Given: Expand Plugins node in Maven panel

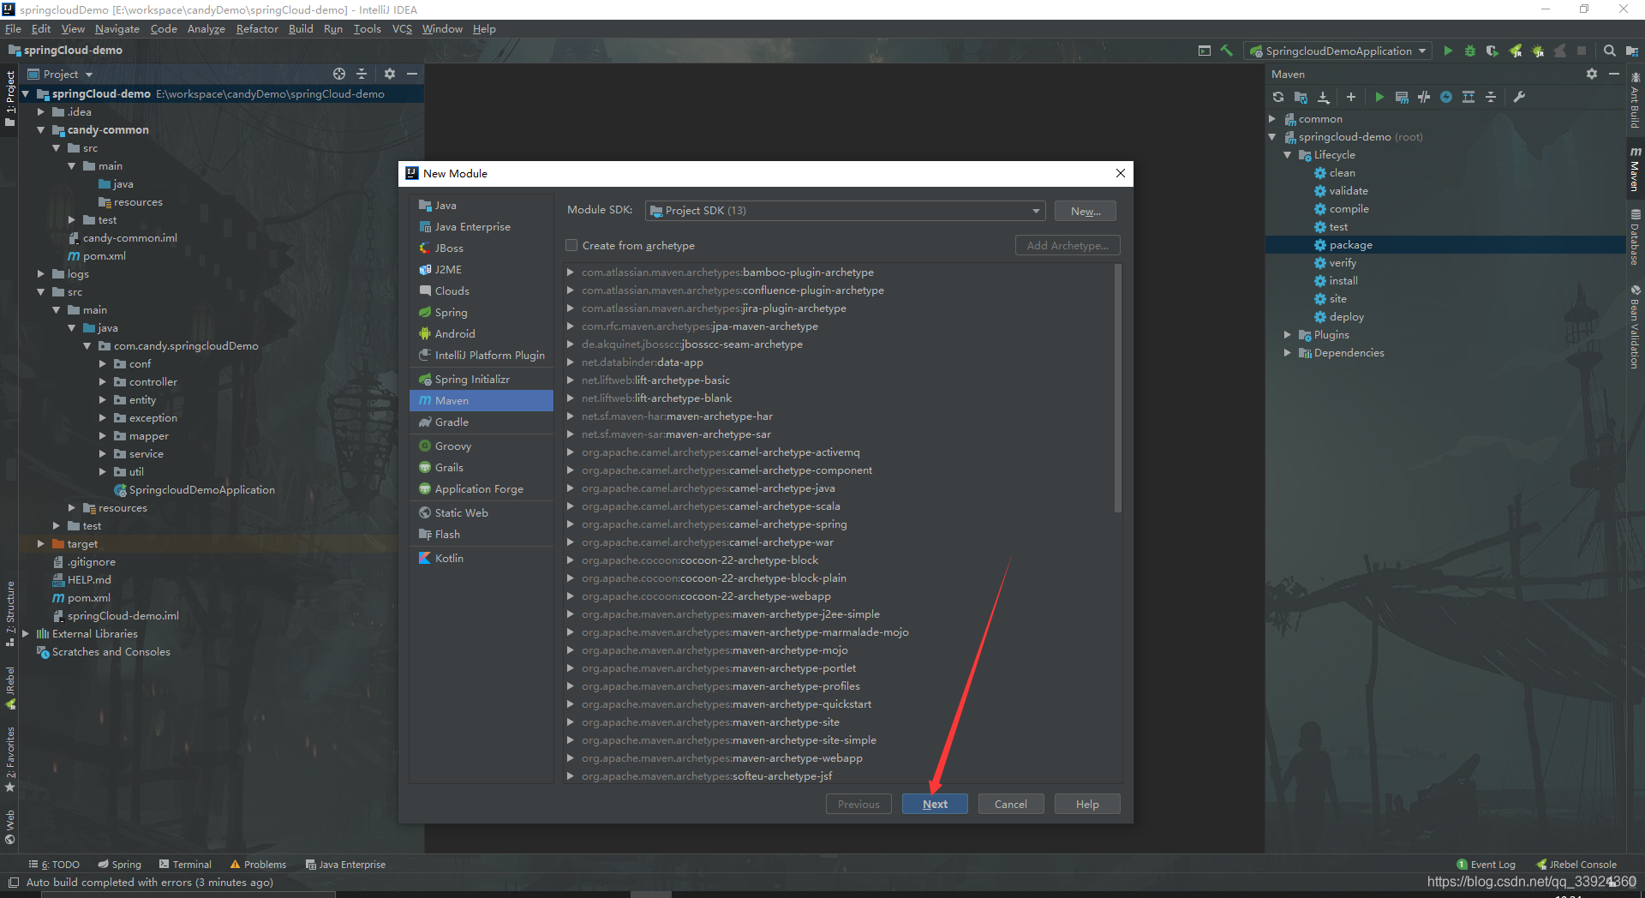Looking at the screenshot, I should click(x=1288, y=335).
